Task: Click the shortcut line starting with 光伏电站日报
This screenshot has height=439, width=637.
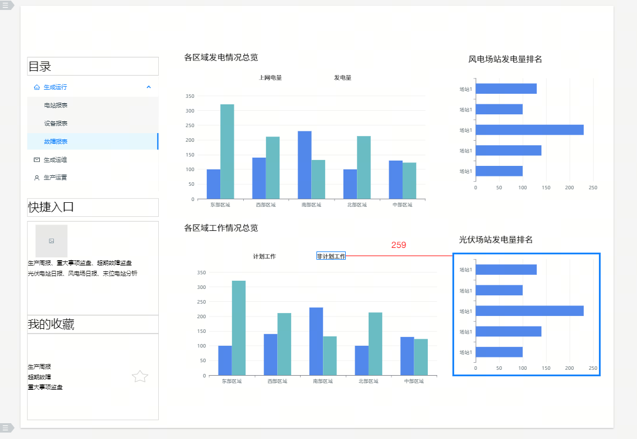Action: (83, 274)
